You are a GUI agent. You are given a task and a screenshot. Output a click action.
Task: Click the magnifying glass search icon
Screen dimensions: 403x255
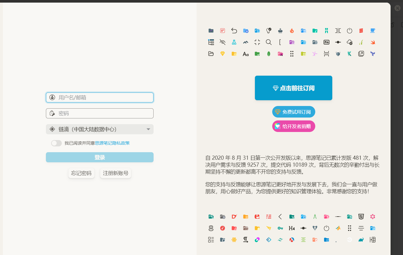(x=268, y=42)
